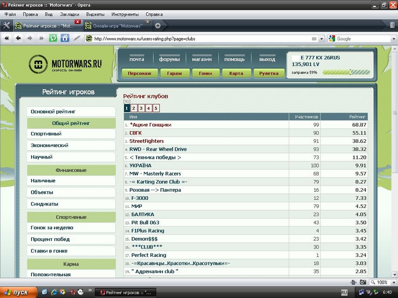Go to the home page
The width and height of the screenshot is (398, 298).
(x=65, y=38)
